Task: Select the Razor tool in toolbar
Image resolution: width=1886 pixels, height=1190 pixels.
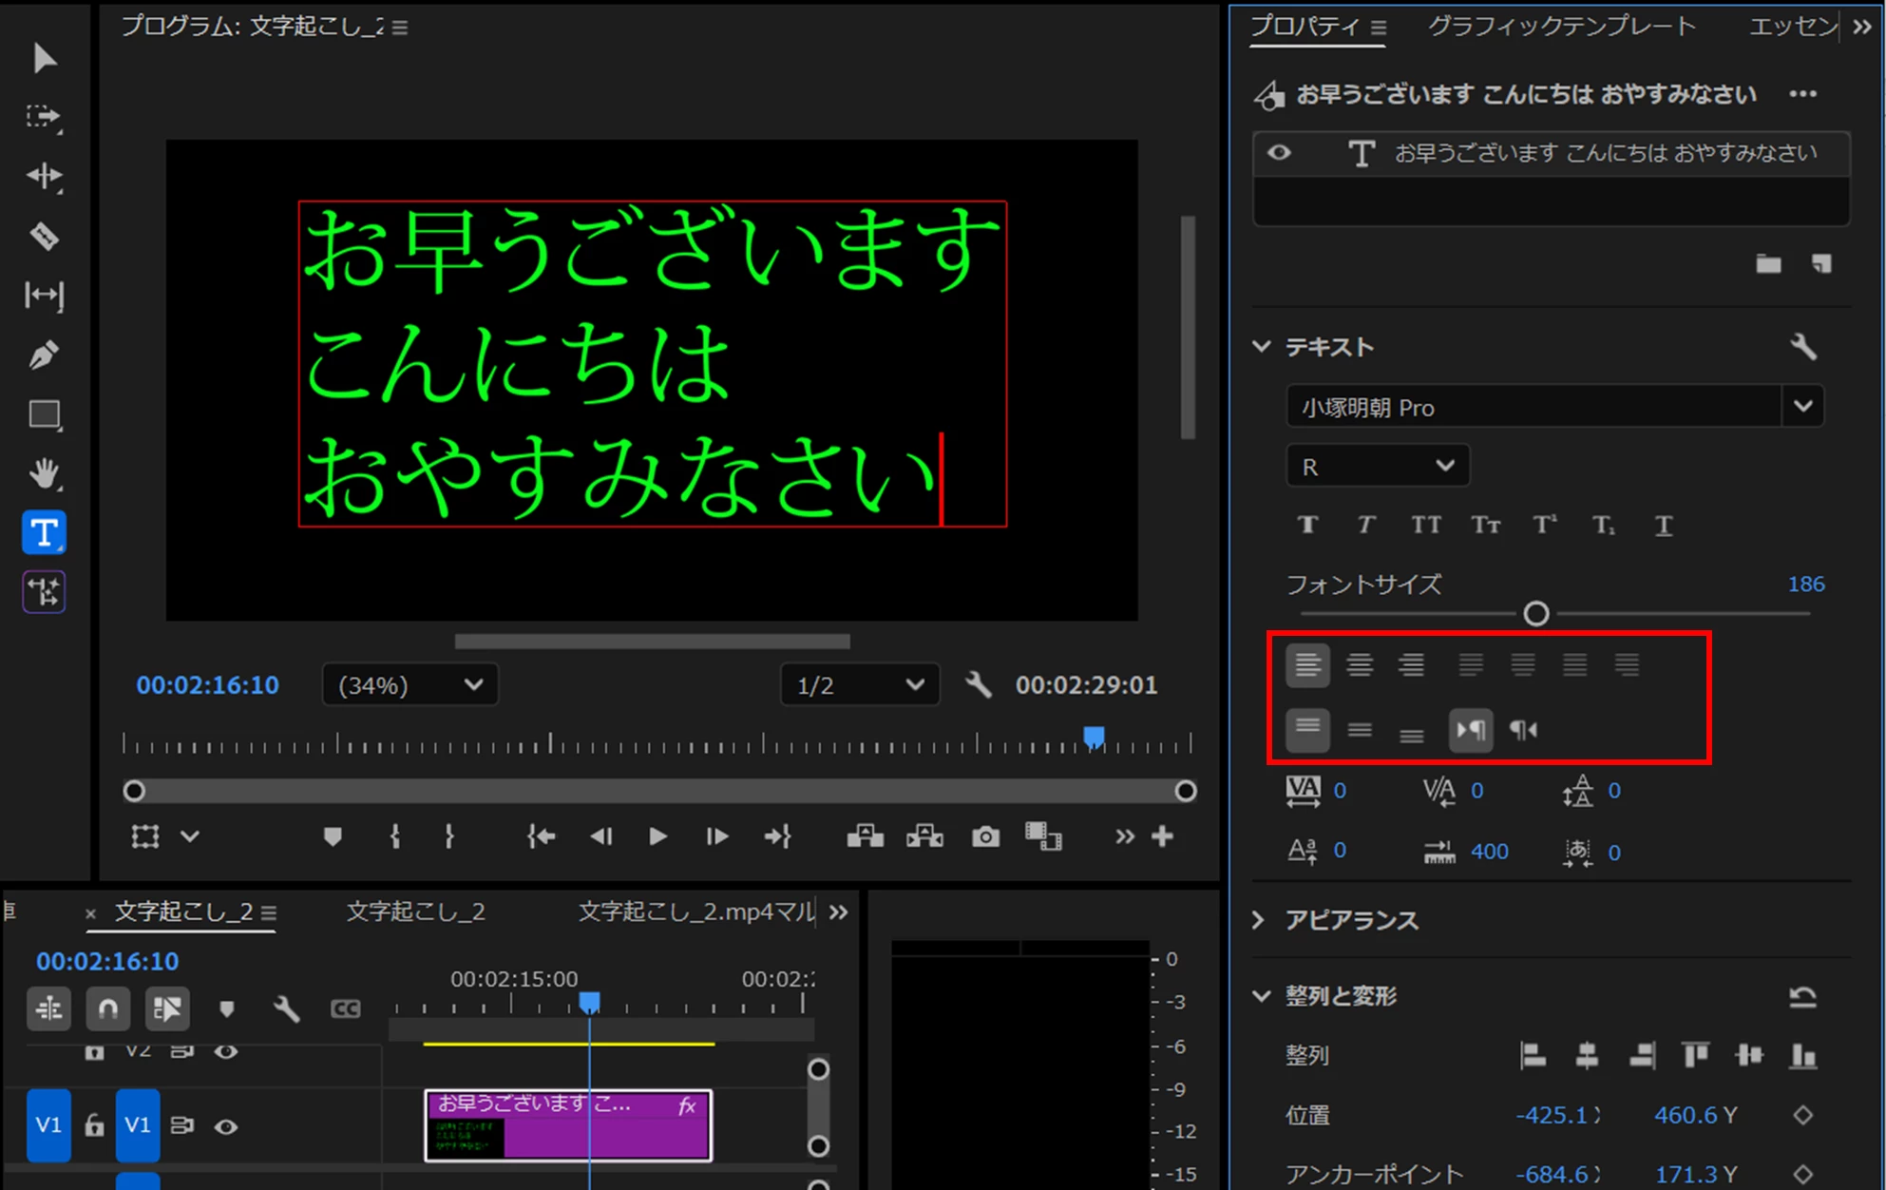Action: click(44, 236)
